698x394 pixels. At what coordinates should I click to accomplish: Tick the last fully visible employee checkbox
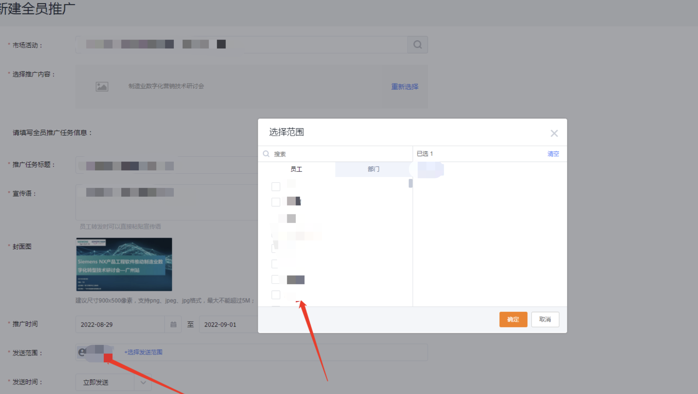(276, 295)
